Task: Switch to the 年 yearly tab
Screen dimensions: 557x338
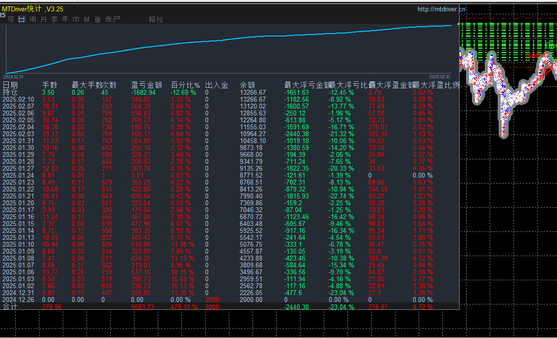Action: coord(65,19)
